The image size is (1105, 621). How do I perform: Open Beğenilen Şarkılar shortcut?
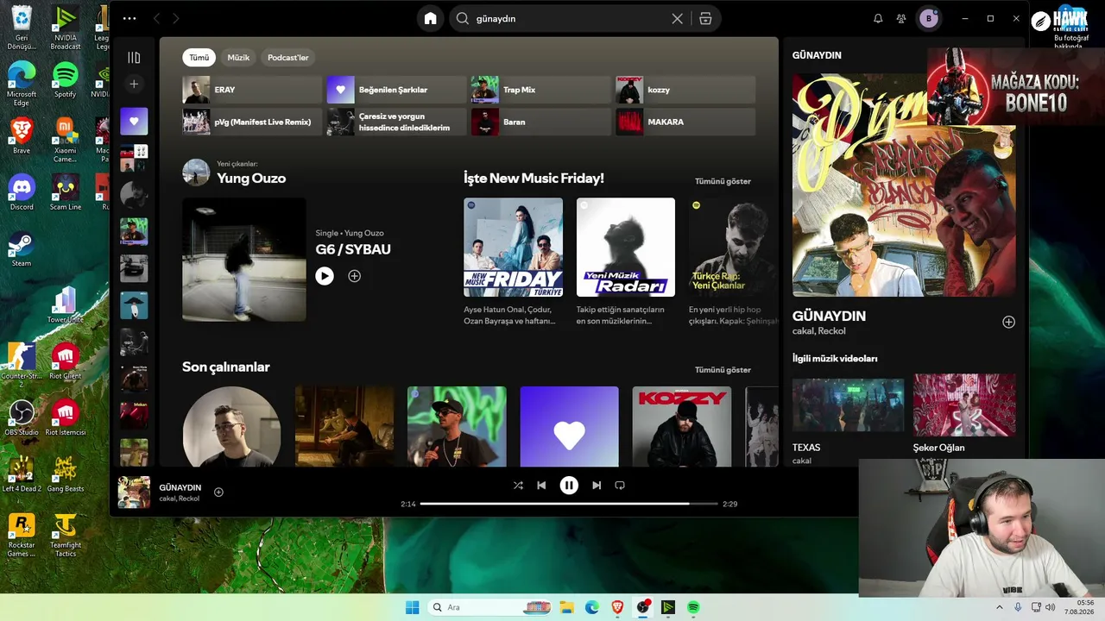pos(396,90)
